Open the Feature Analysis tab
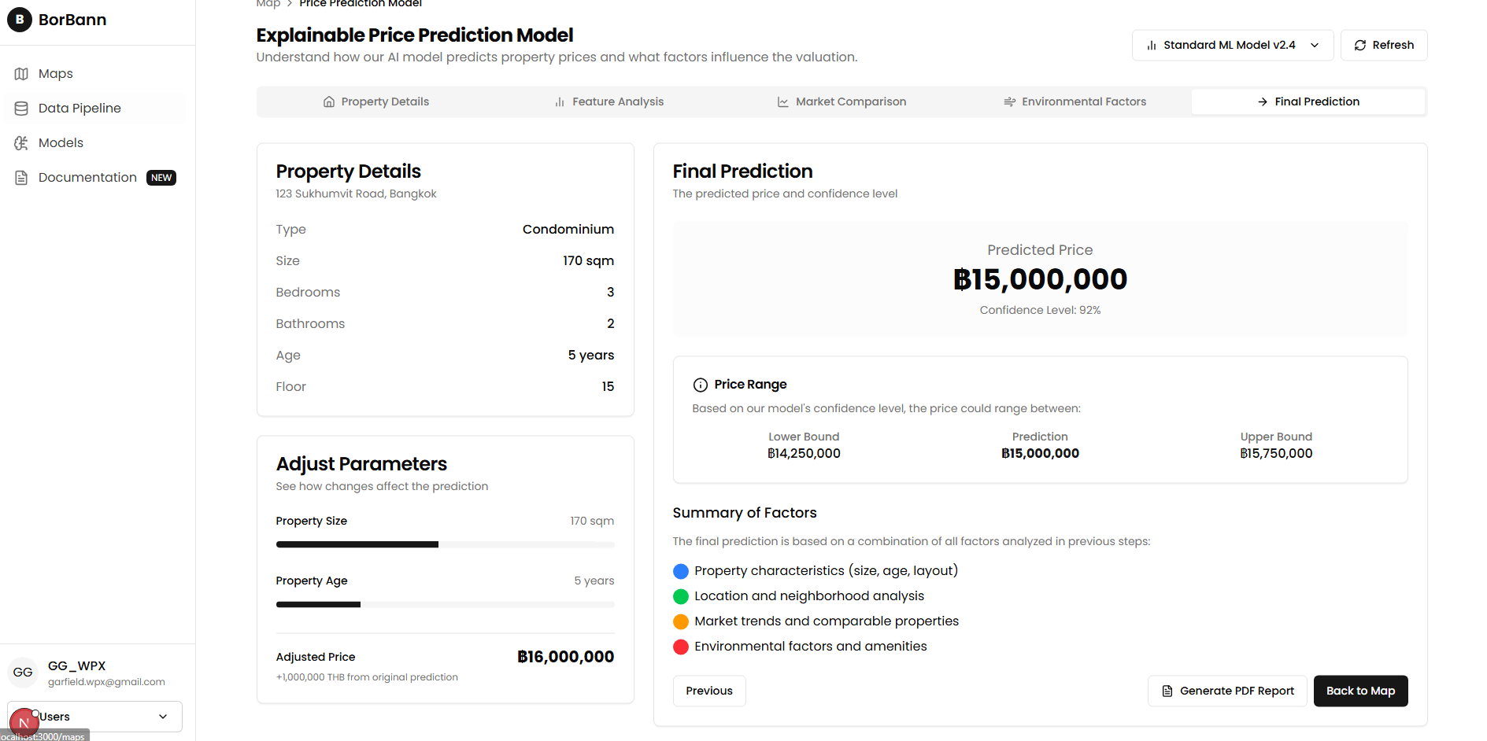This screenshot has width=1487, height=741. coord(608,102)
